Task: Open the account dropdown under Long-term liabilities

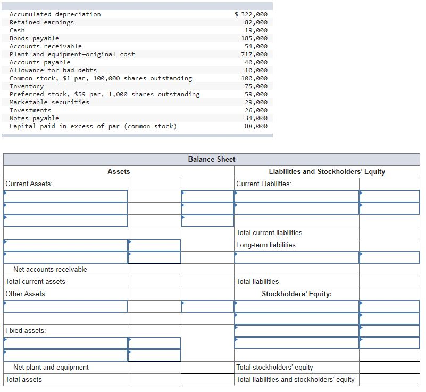Action: click(x=297, y=257)
